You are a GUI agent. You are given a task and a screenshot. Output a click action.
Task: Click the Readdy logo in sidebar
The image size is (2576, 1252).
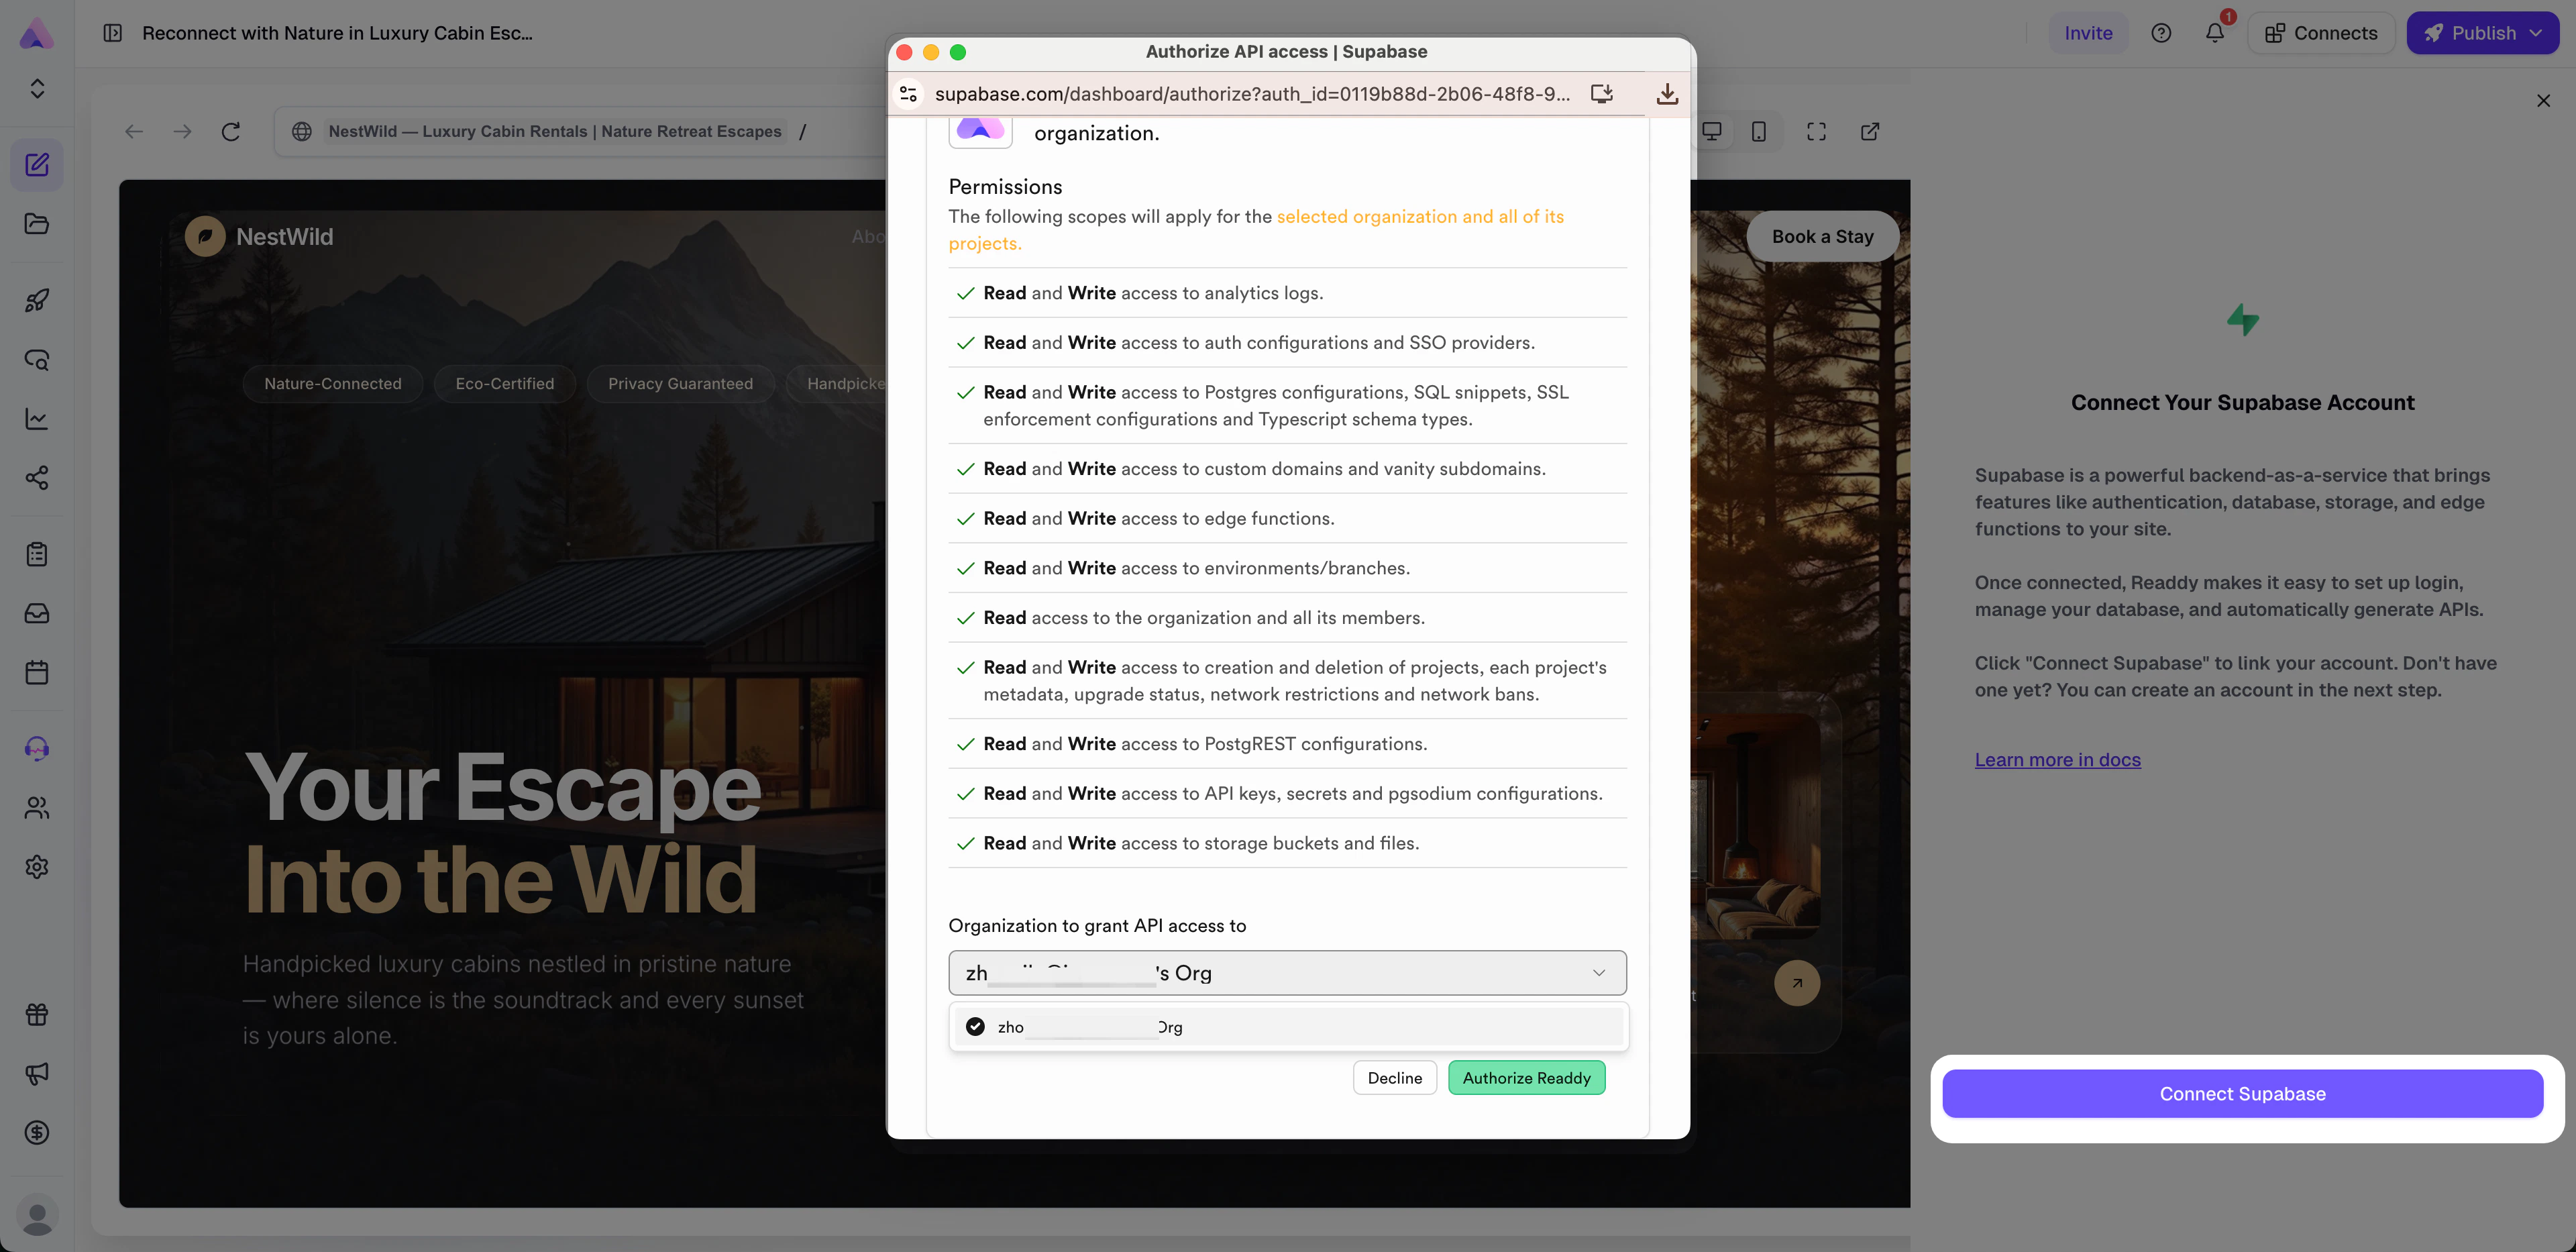pos(36,33)
